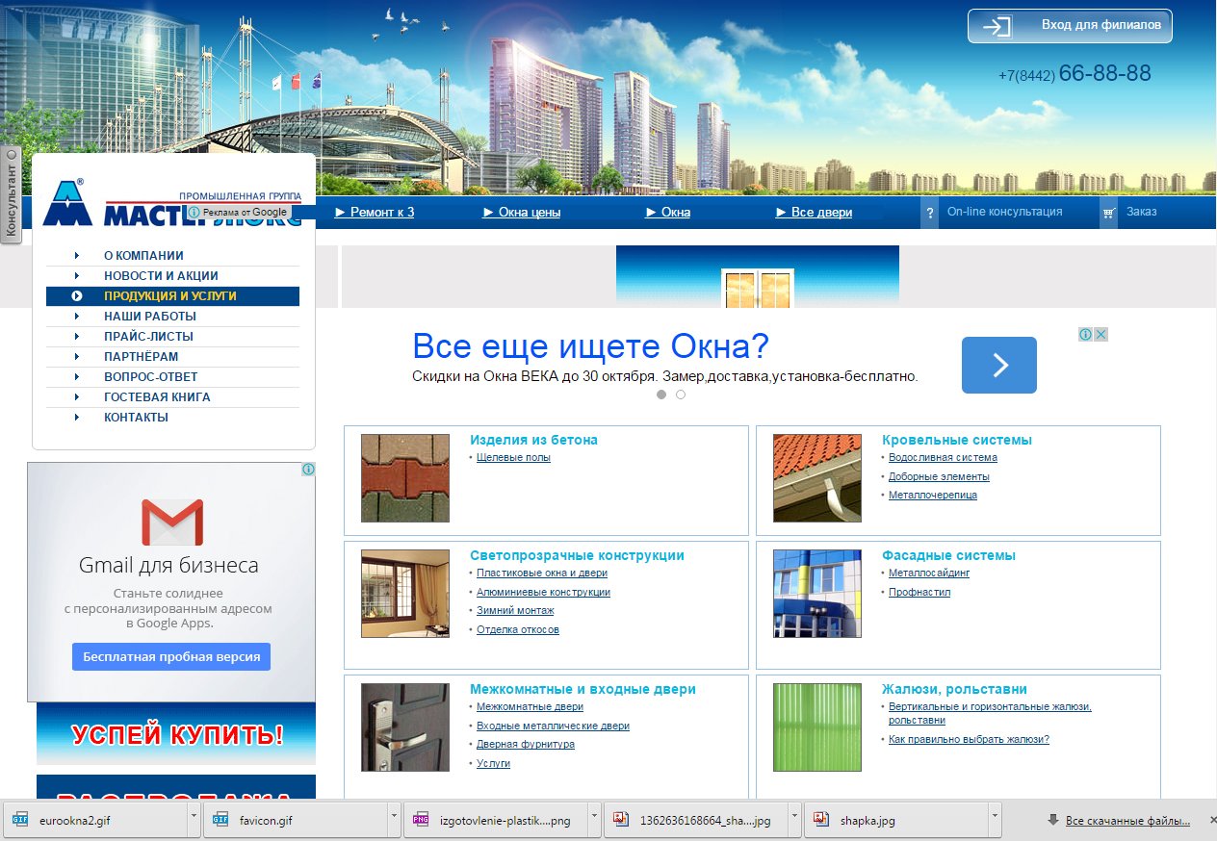
Task: Open the izgotovlenie-plastik png download options arrow
Action: coord(594,821)
